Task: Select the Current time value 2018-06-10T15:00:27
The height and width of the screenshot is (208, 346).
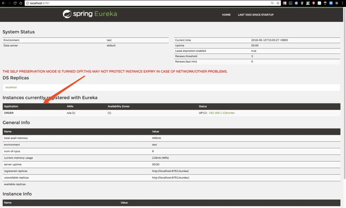Action: (x=270, y=40)
